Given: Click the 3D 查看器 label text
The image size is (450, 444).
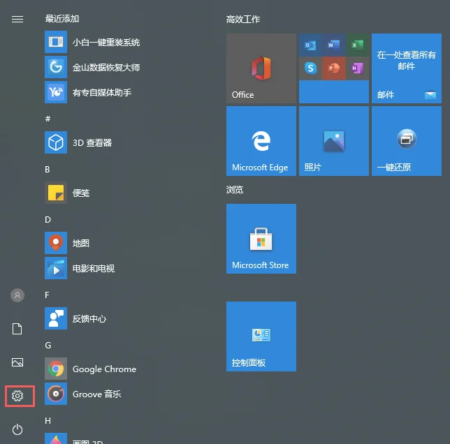Looking at the screenshot, I should 92,142.
